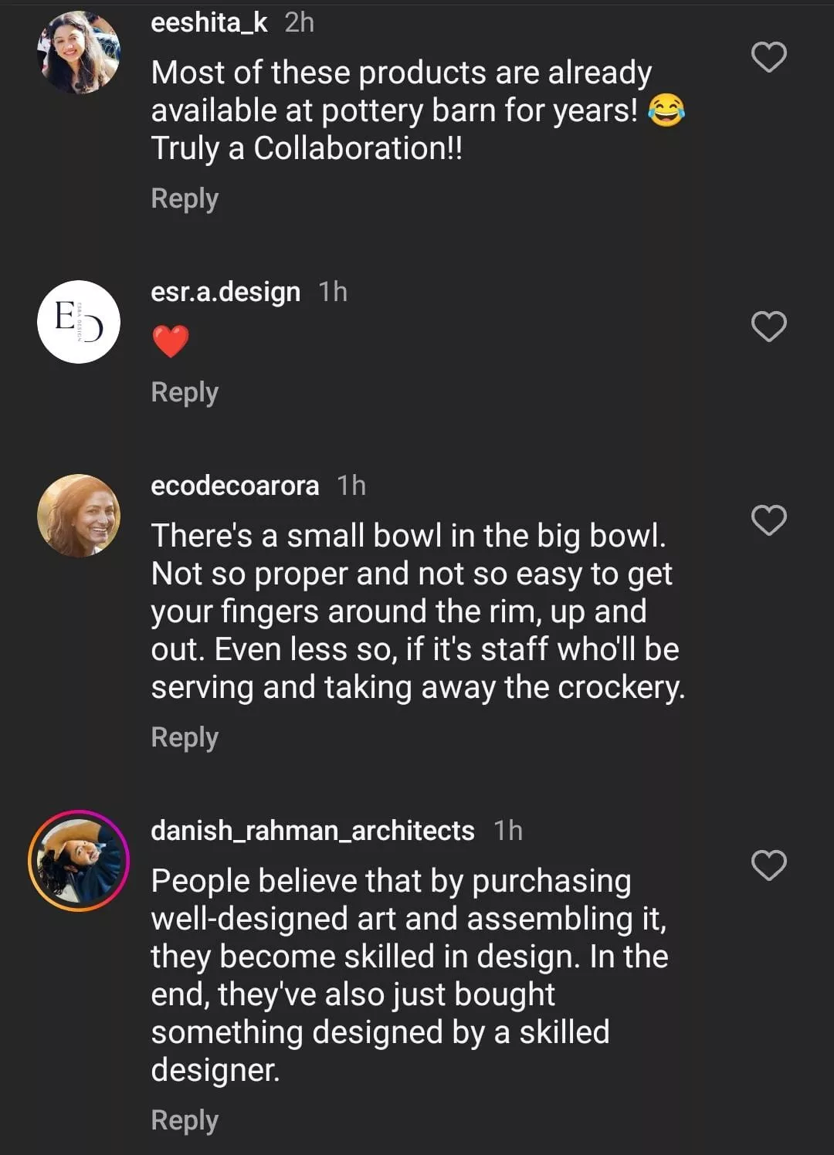Tap ecodecoarora's profile photo
The width and height of the screenshot is (834, 1155).
tap(79, 515)
